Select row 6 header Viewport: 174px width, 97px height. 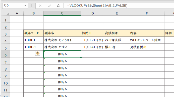click(x=6, y=54)
